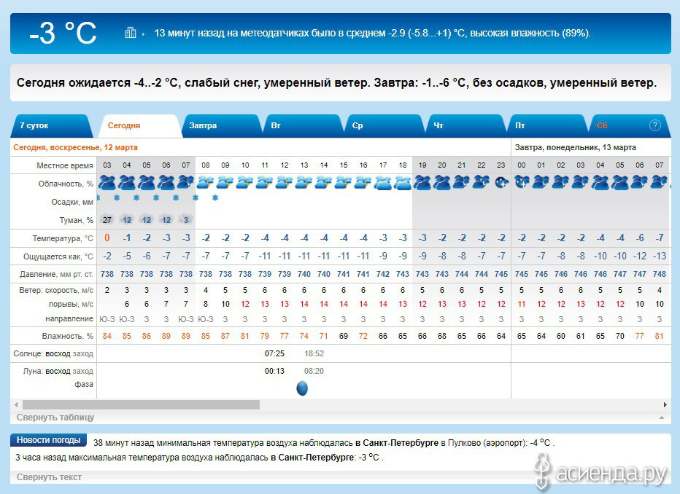Image resolution: width=680 pixels, height=494 pixels.
Task: Click the 'Ощущается как, °C' row label
Action: click(x=58, y=256)
